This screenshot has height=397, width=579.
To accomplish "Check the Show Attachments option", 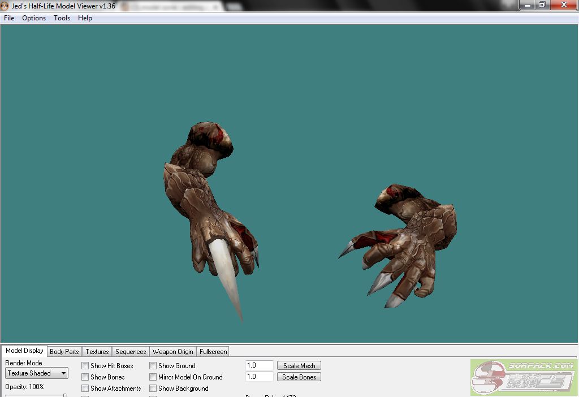I will click(x=85, y=389).
